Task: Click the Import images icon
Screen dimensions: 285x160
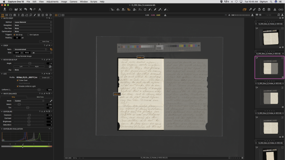Action: [5, 10]
